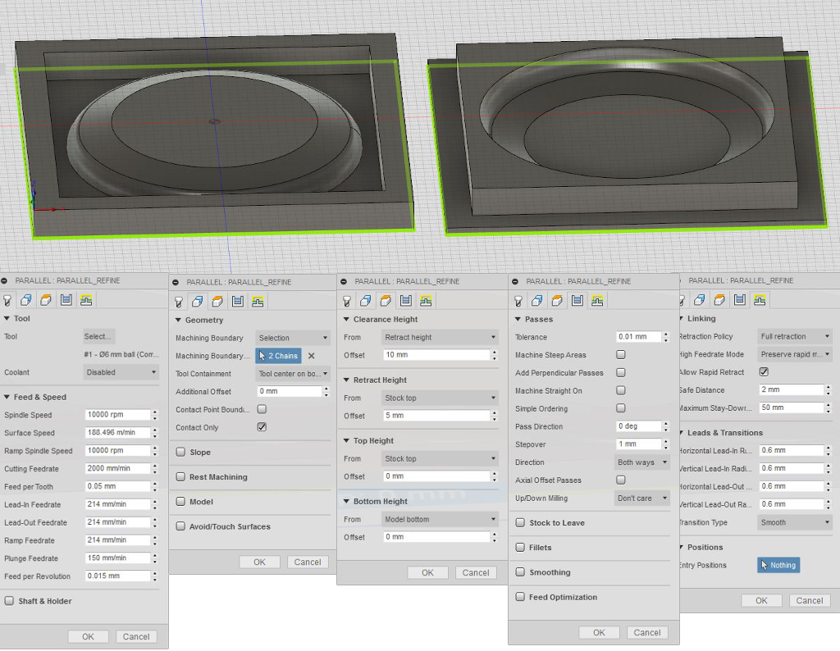Viewport: 840px width, 651px height.
Task: Open Passes tab icon in first PARALLEL dialog
Action: tap(66, 300)
